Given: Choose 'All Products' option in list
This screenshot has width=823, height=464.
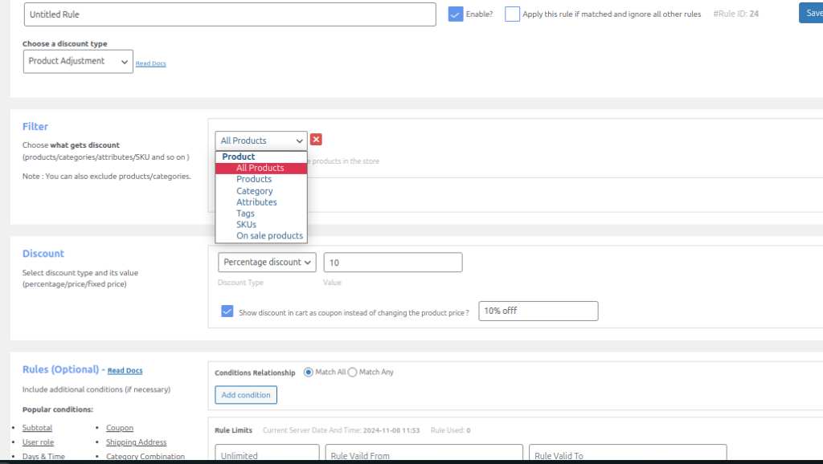Looking at the screenshot, I should (x=261, y=168).
